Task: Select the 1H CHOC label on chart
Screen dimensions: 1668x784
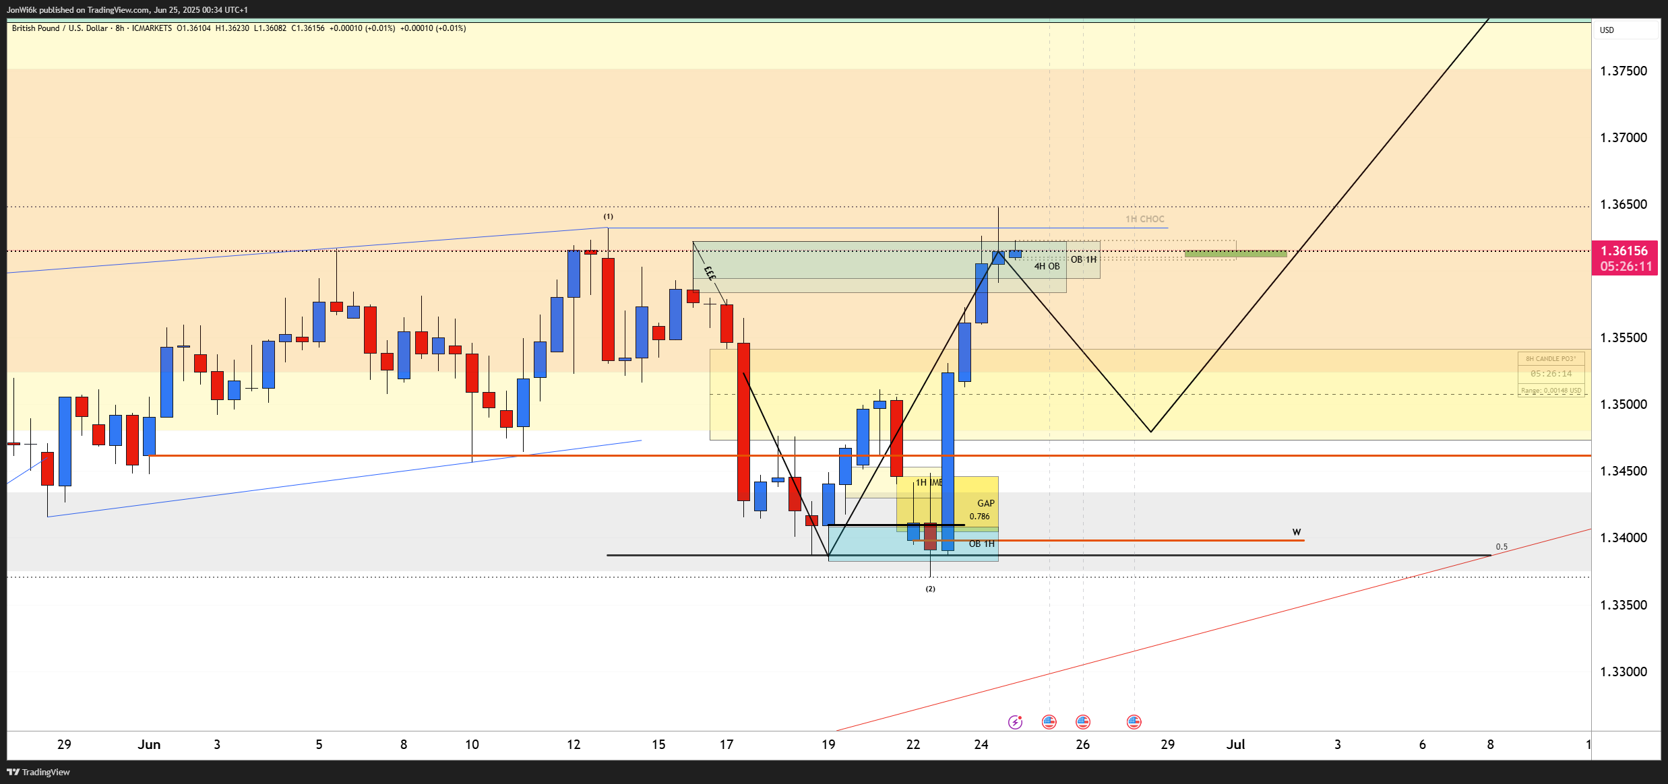Action: click(x=1144, y=219)
